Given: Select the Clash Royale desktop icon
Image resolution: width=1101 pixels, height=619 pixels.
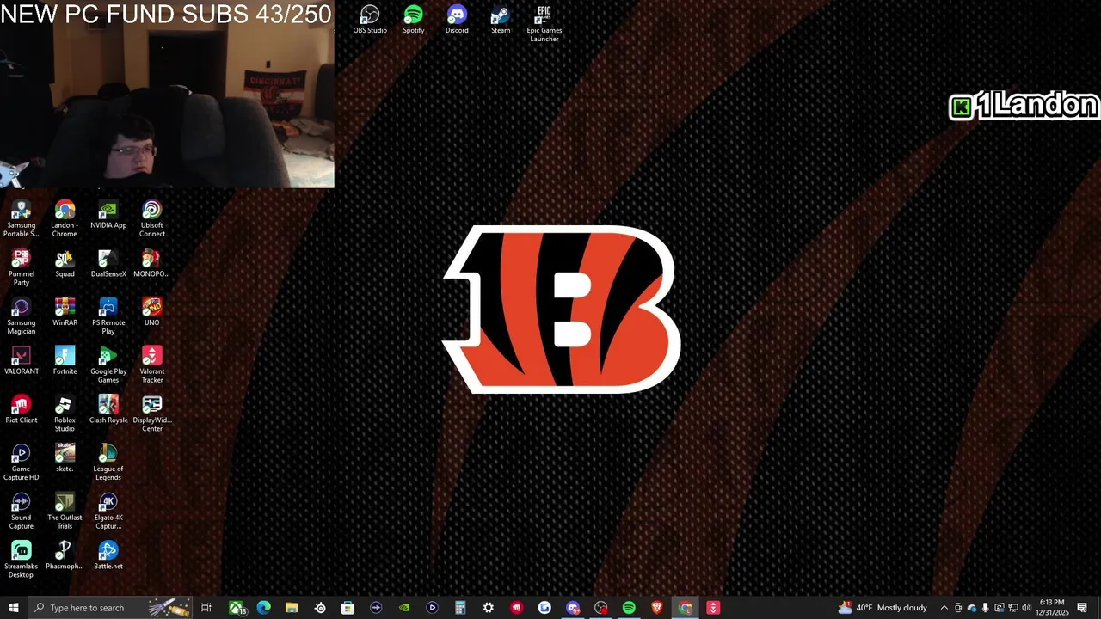Looking at the screenshot, I should click(x=108, y=410).
